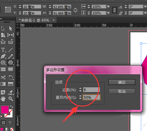Switch to 未命名-1 document tab

34,20
